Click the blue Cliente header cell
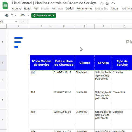Image resolution: width=132 pixels, height=132 pixels. tap(85, 63)
